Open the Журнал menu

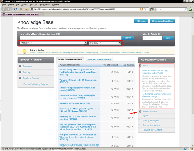coord(24,5)
